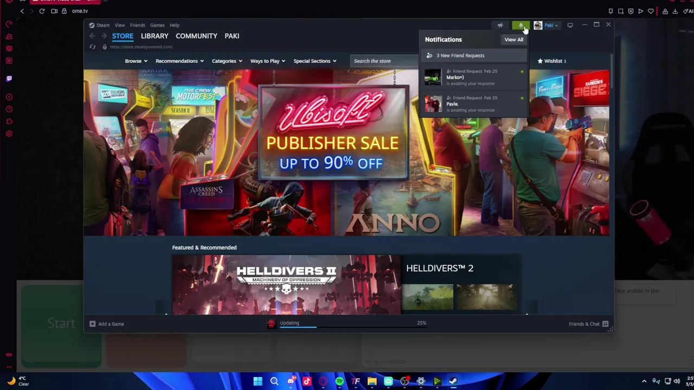Open the Games menu
694x390 pixels.
[157, 25]
